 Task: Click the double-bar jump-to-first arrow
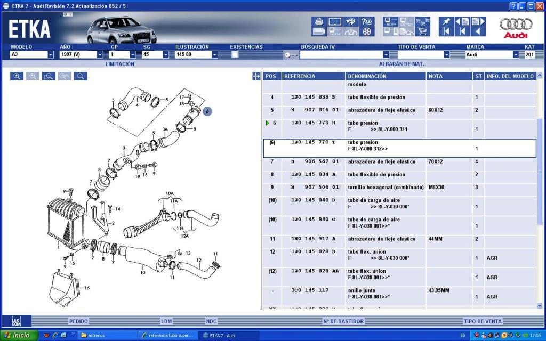[446, 31]
